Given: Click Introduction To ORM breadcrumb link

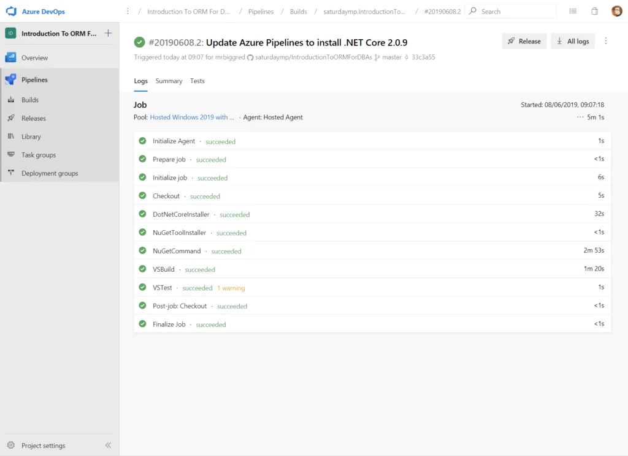Looking at the screenshot, I should (x=188, y=12).
